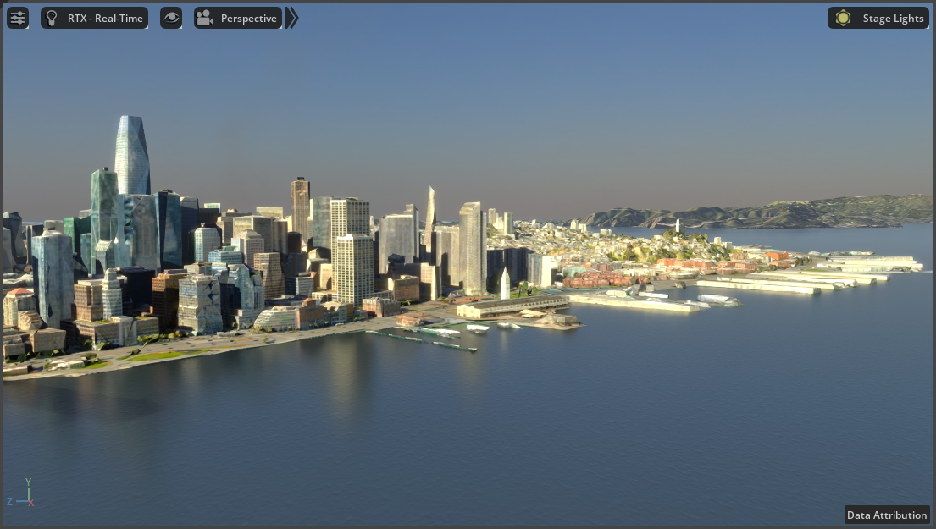This screenshot has height=529, width=936.
Task: Expand hidden toolbar items via the double chevron
Action: [x=291, y=17]
